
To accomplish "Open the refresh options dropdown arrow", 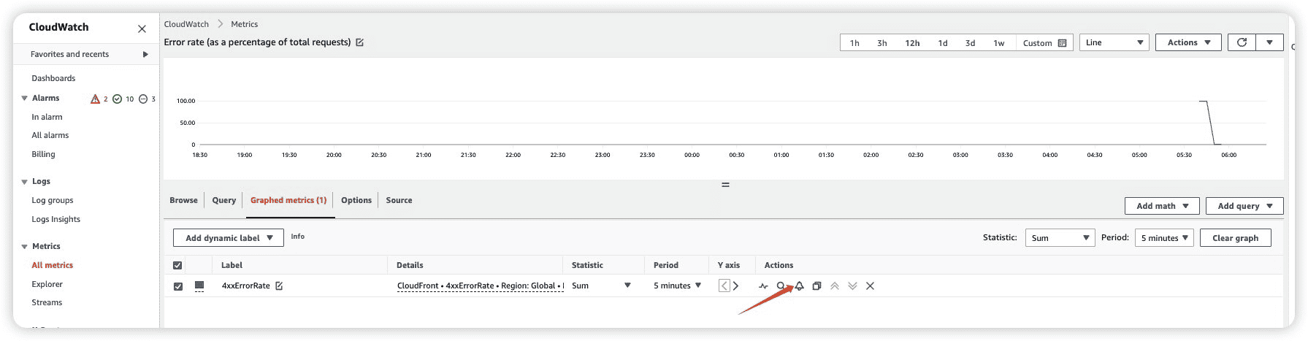I will pos(1269,42).
